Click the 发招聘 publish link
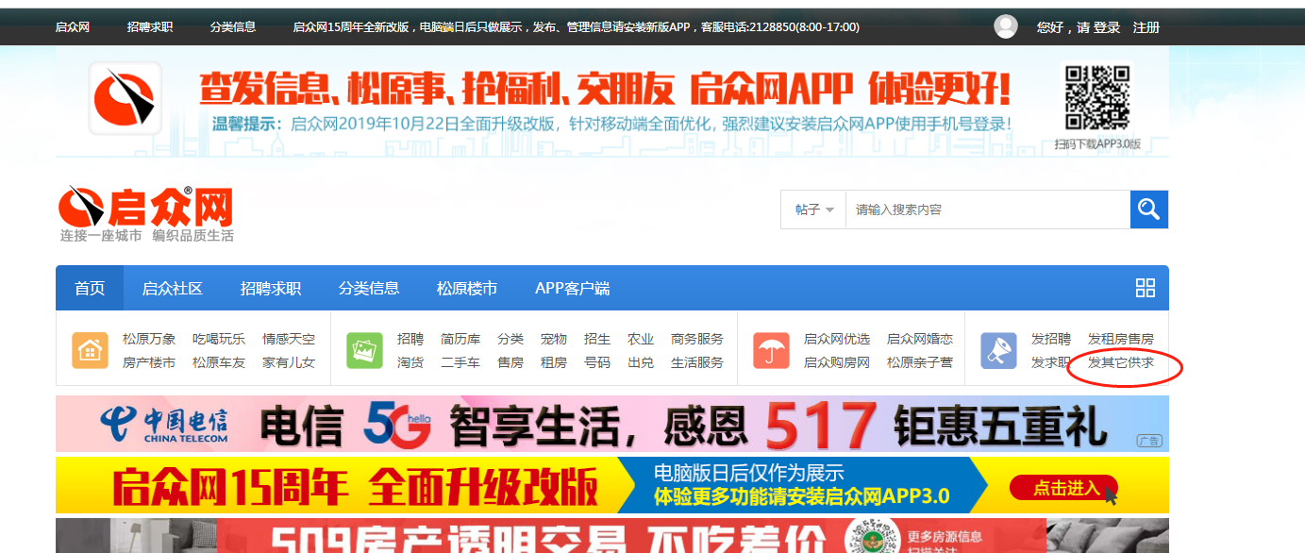The height and width of the screenshot is (553, 1305). tap(1051, 339)
